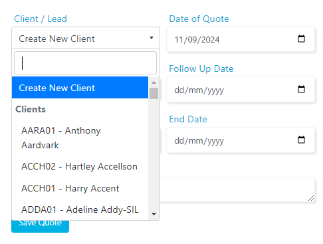This screenshot has width=323, height=244.
Task: Click the Clients group heading
Action: 31,109
